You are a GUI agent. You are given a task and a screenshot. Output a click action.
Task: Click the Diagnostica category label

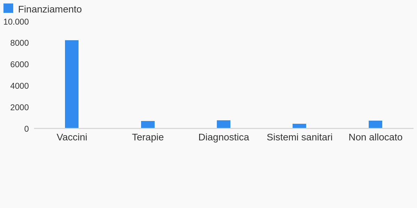pyautogui.click(x=224, y=137)
